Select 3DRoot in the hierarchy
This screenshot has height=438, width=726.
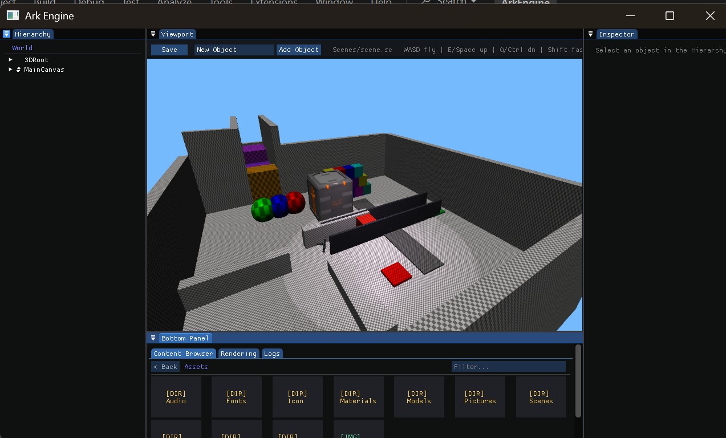pyautogui.click(x=36, y=60)
